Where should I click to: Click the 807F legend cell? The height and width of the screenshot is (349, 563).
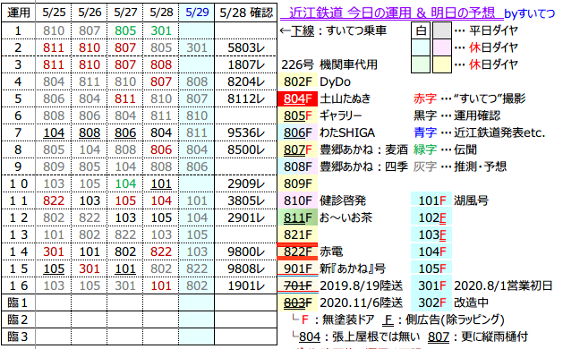click(x=298, y=149)
